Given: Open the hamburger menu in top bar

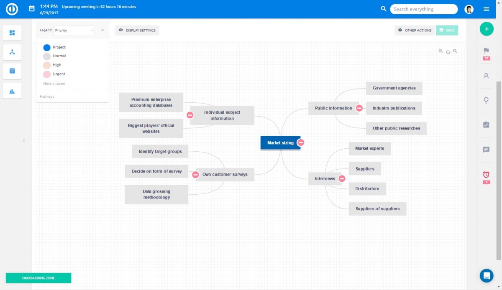Looking at the screenshot, I should (x=486, y=9).
